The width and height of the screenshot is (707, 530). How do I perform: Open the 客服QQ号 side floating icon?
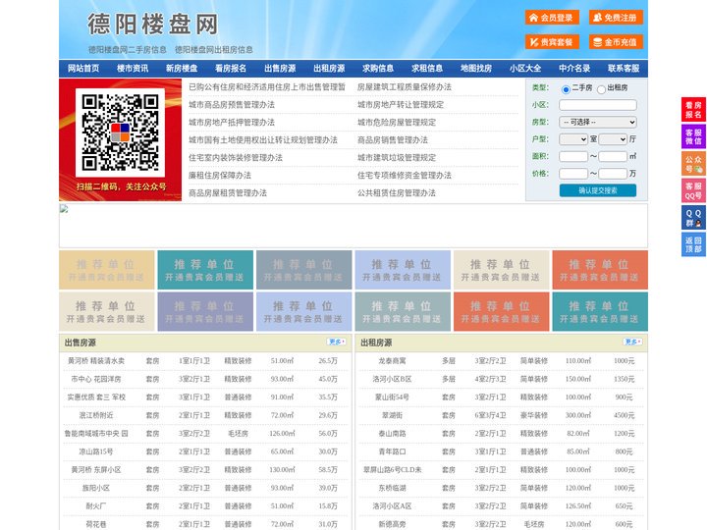693,190
